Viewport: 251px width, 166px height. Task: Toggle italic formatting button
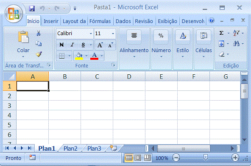pyautogui.click(x=73, y=45)
